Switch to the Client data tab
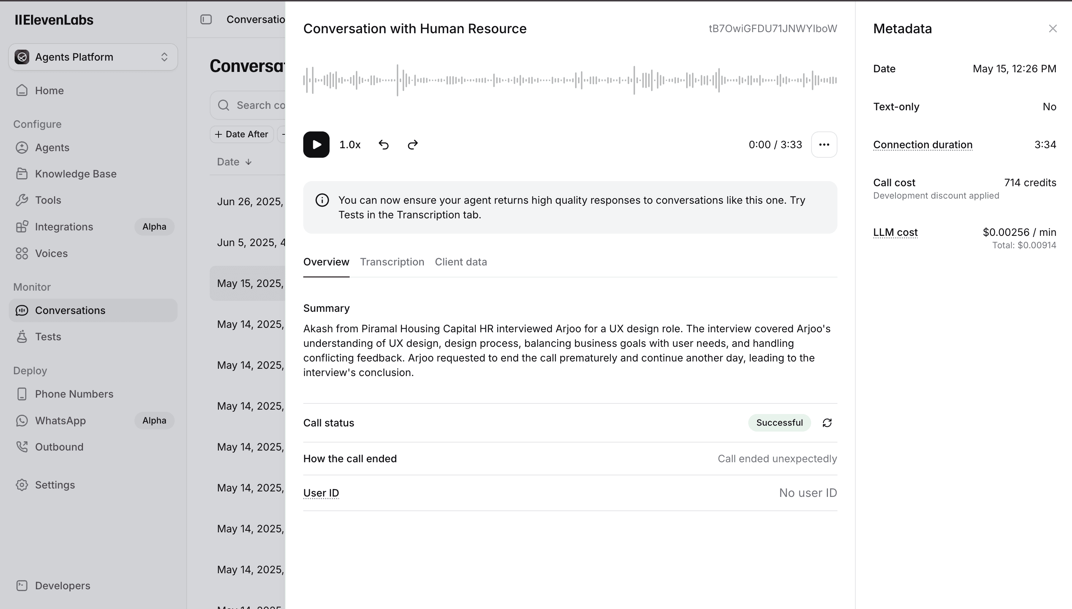This screenshot has height=609, width=1072. tap(460, 262)
